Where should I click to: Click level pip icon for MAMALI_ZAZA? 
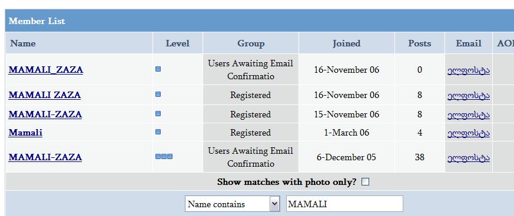click(158, 69)
